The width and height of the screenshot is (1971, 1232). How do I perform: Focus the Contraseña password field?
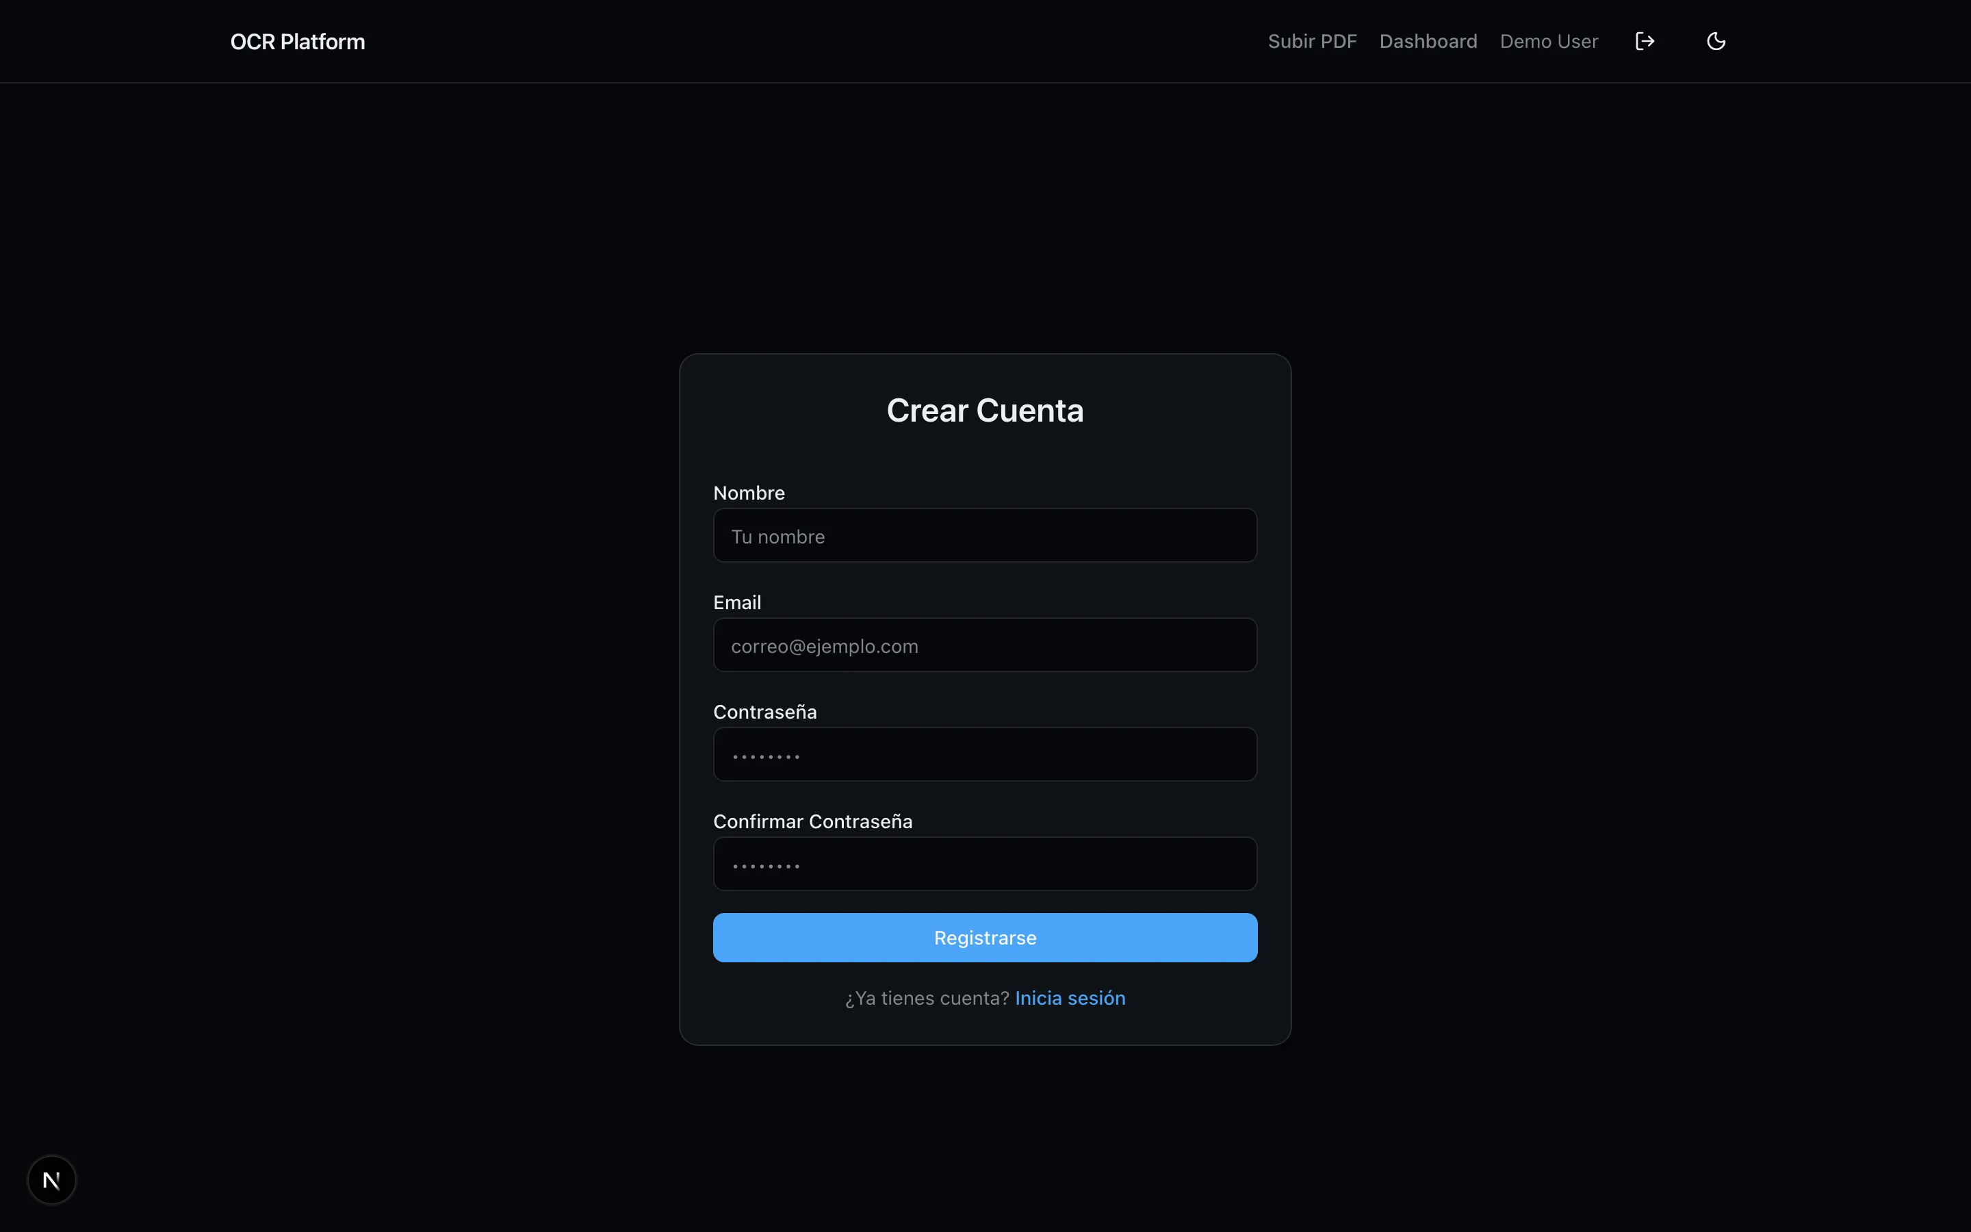(x=985, y=754)
